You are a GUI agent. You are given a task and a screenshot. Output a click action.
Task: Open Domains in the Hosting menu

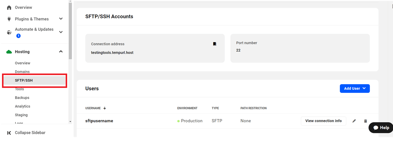pos(22,72)
